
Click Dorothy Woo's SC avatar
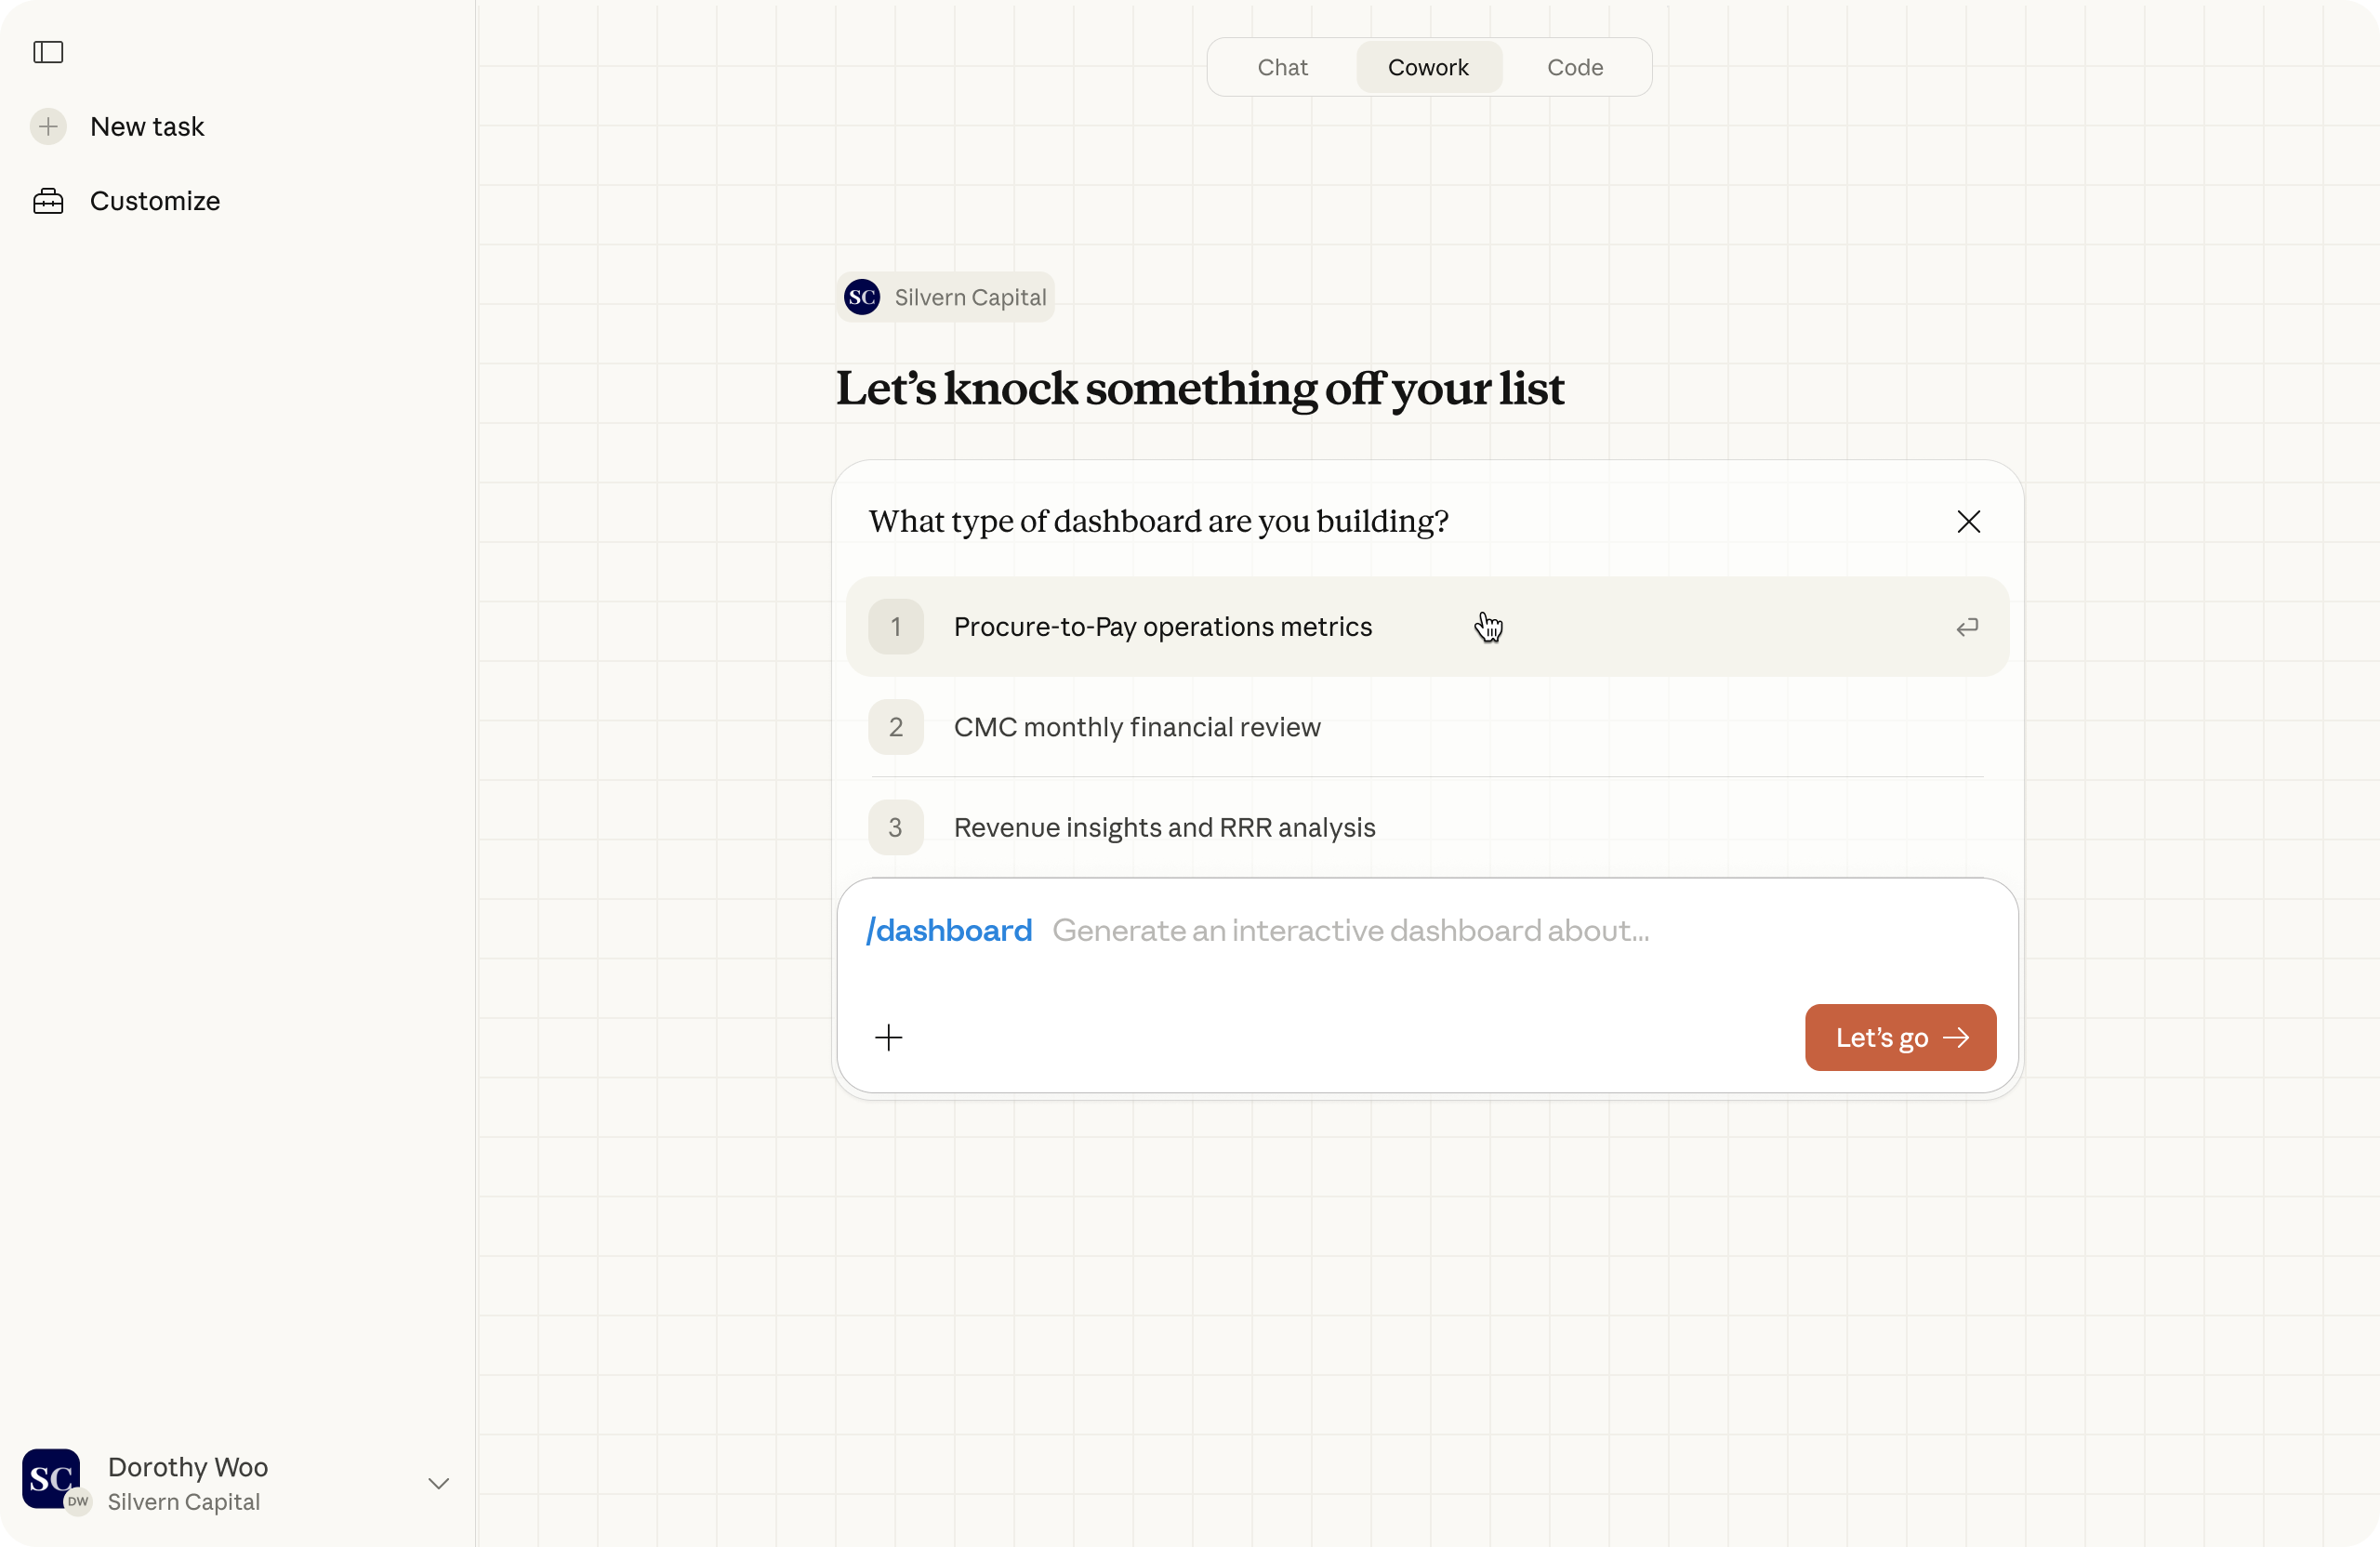(x=51, y=1478)
